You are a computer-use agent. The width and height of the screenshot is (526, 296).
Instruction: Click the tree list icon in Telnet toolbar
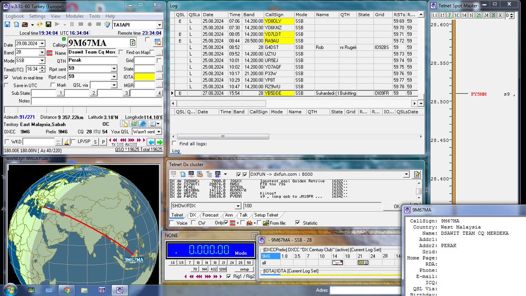click(209, 174)
